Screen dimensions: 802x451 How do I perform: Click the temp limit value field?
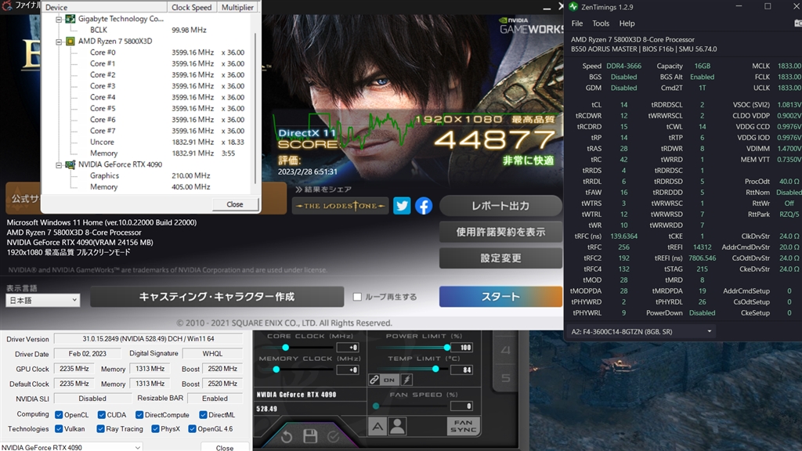tap(462, 370)
